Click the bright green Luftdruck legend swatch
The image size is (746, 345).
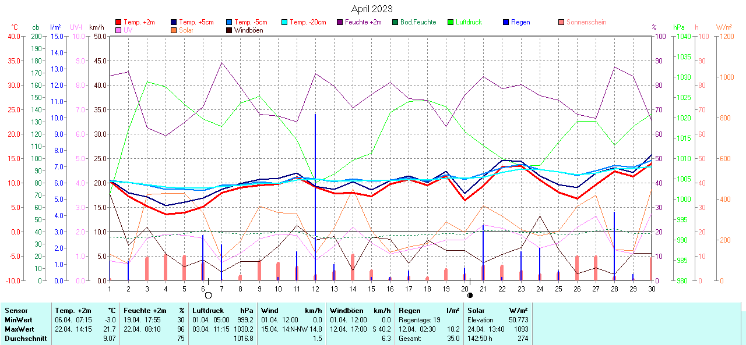point(451,22)
